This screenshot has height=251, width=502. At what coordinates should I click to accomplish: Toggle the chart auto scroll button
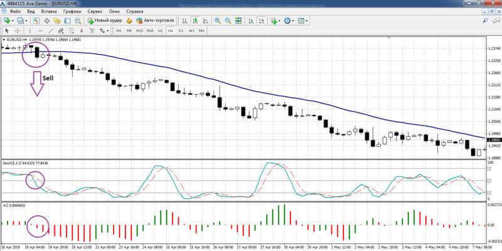(252, 21)
